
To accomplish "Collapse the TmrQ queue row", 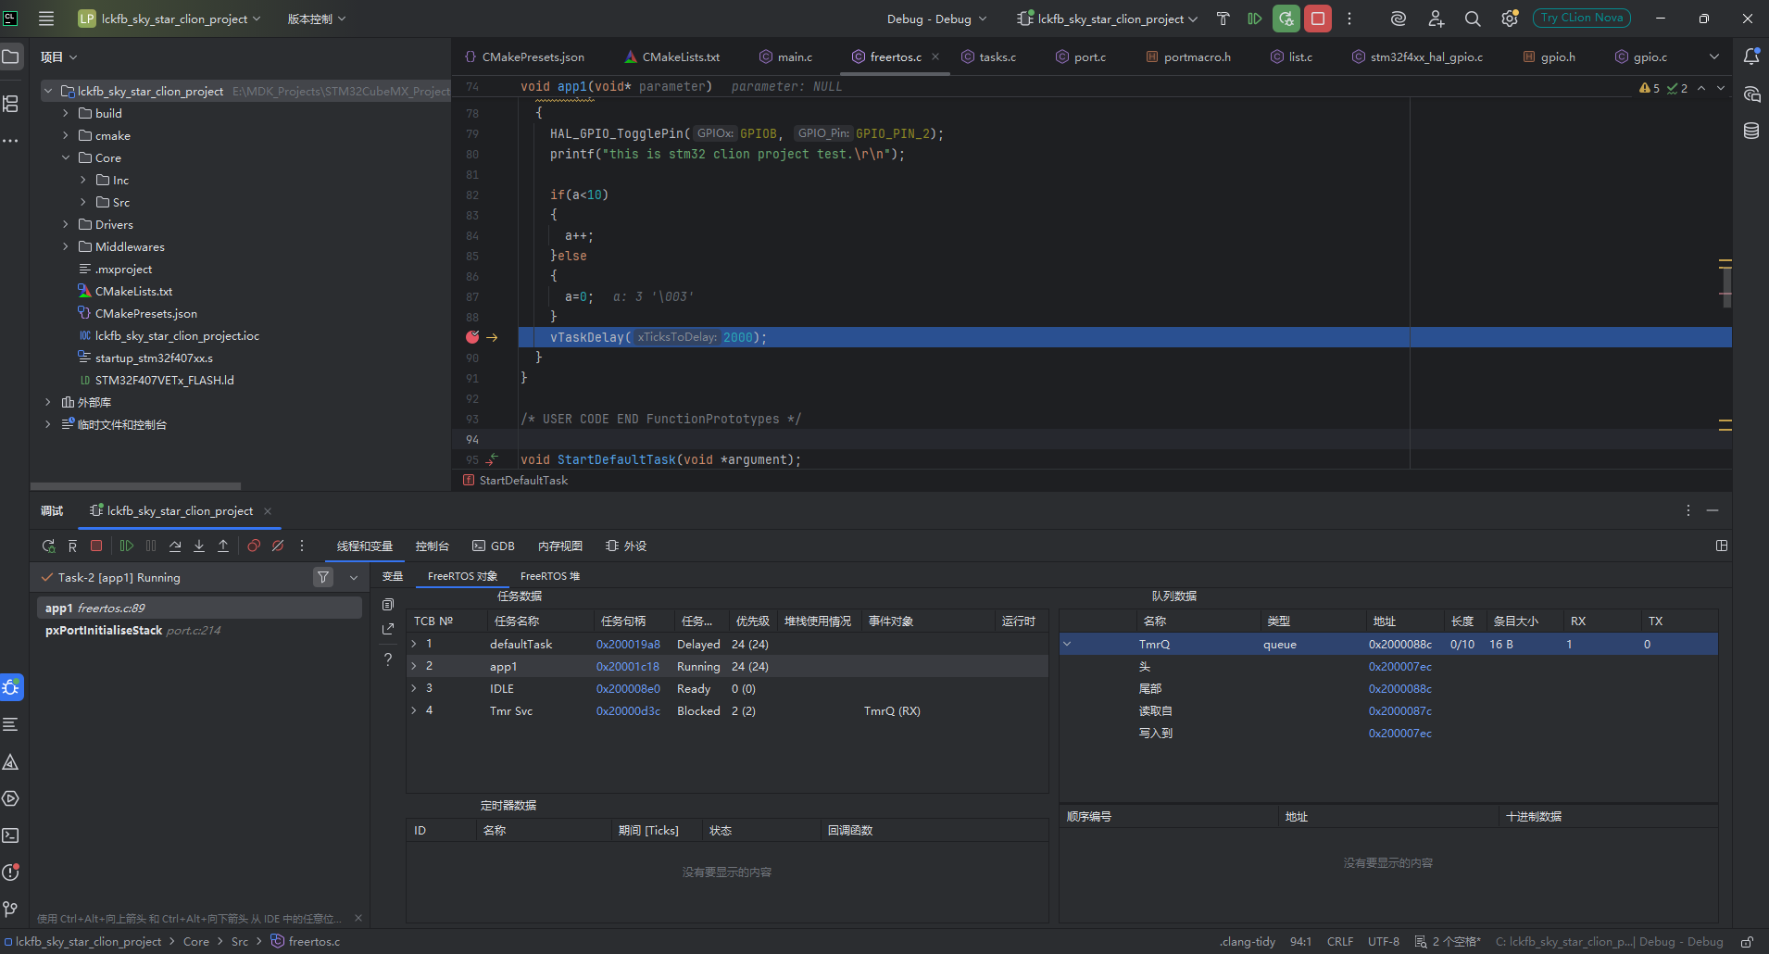I will pos(1067,644).
